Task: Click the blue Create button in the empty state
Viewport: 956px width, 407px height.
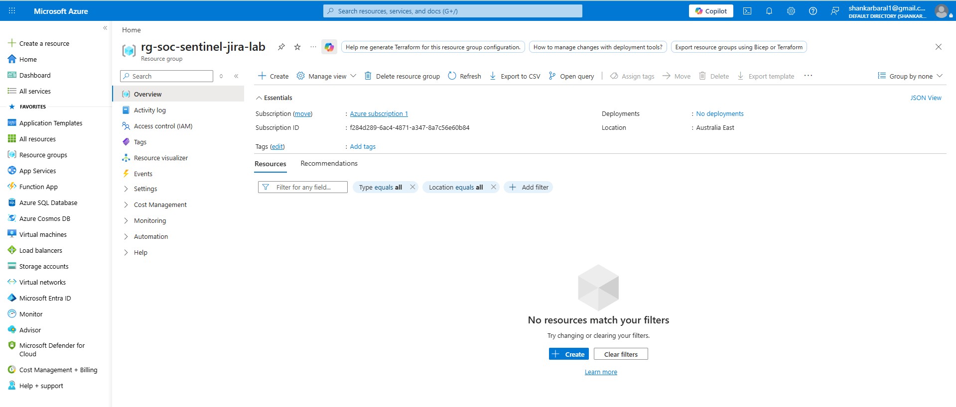Action: (x=569, y=354)
